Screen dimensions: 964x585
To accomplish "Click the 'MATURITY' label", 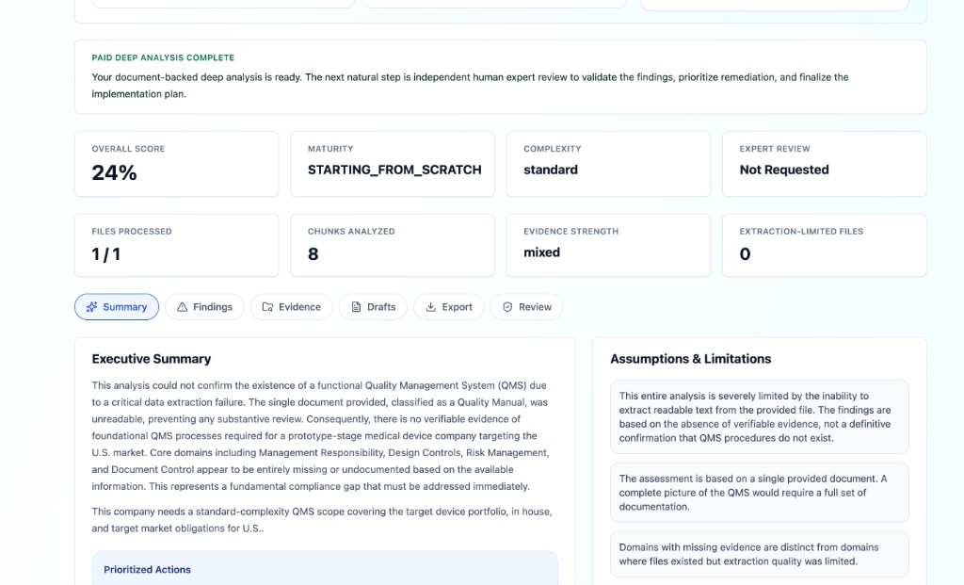I will tap(330, 149).
